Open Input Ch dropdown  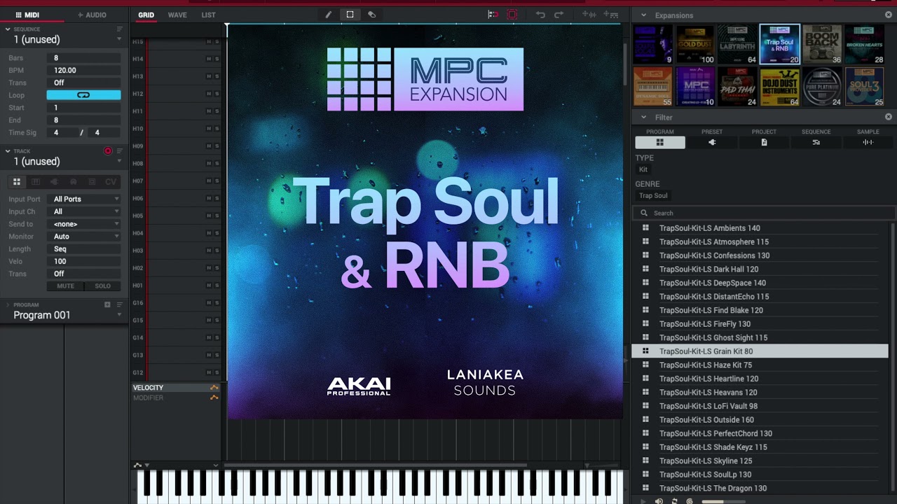pos(83,211)
